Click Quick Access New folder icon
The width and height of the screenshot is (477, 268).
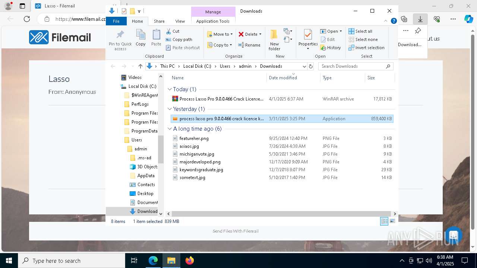pos(132,11)
